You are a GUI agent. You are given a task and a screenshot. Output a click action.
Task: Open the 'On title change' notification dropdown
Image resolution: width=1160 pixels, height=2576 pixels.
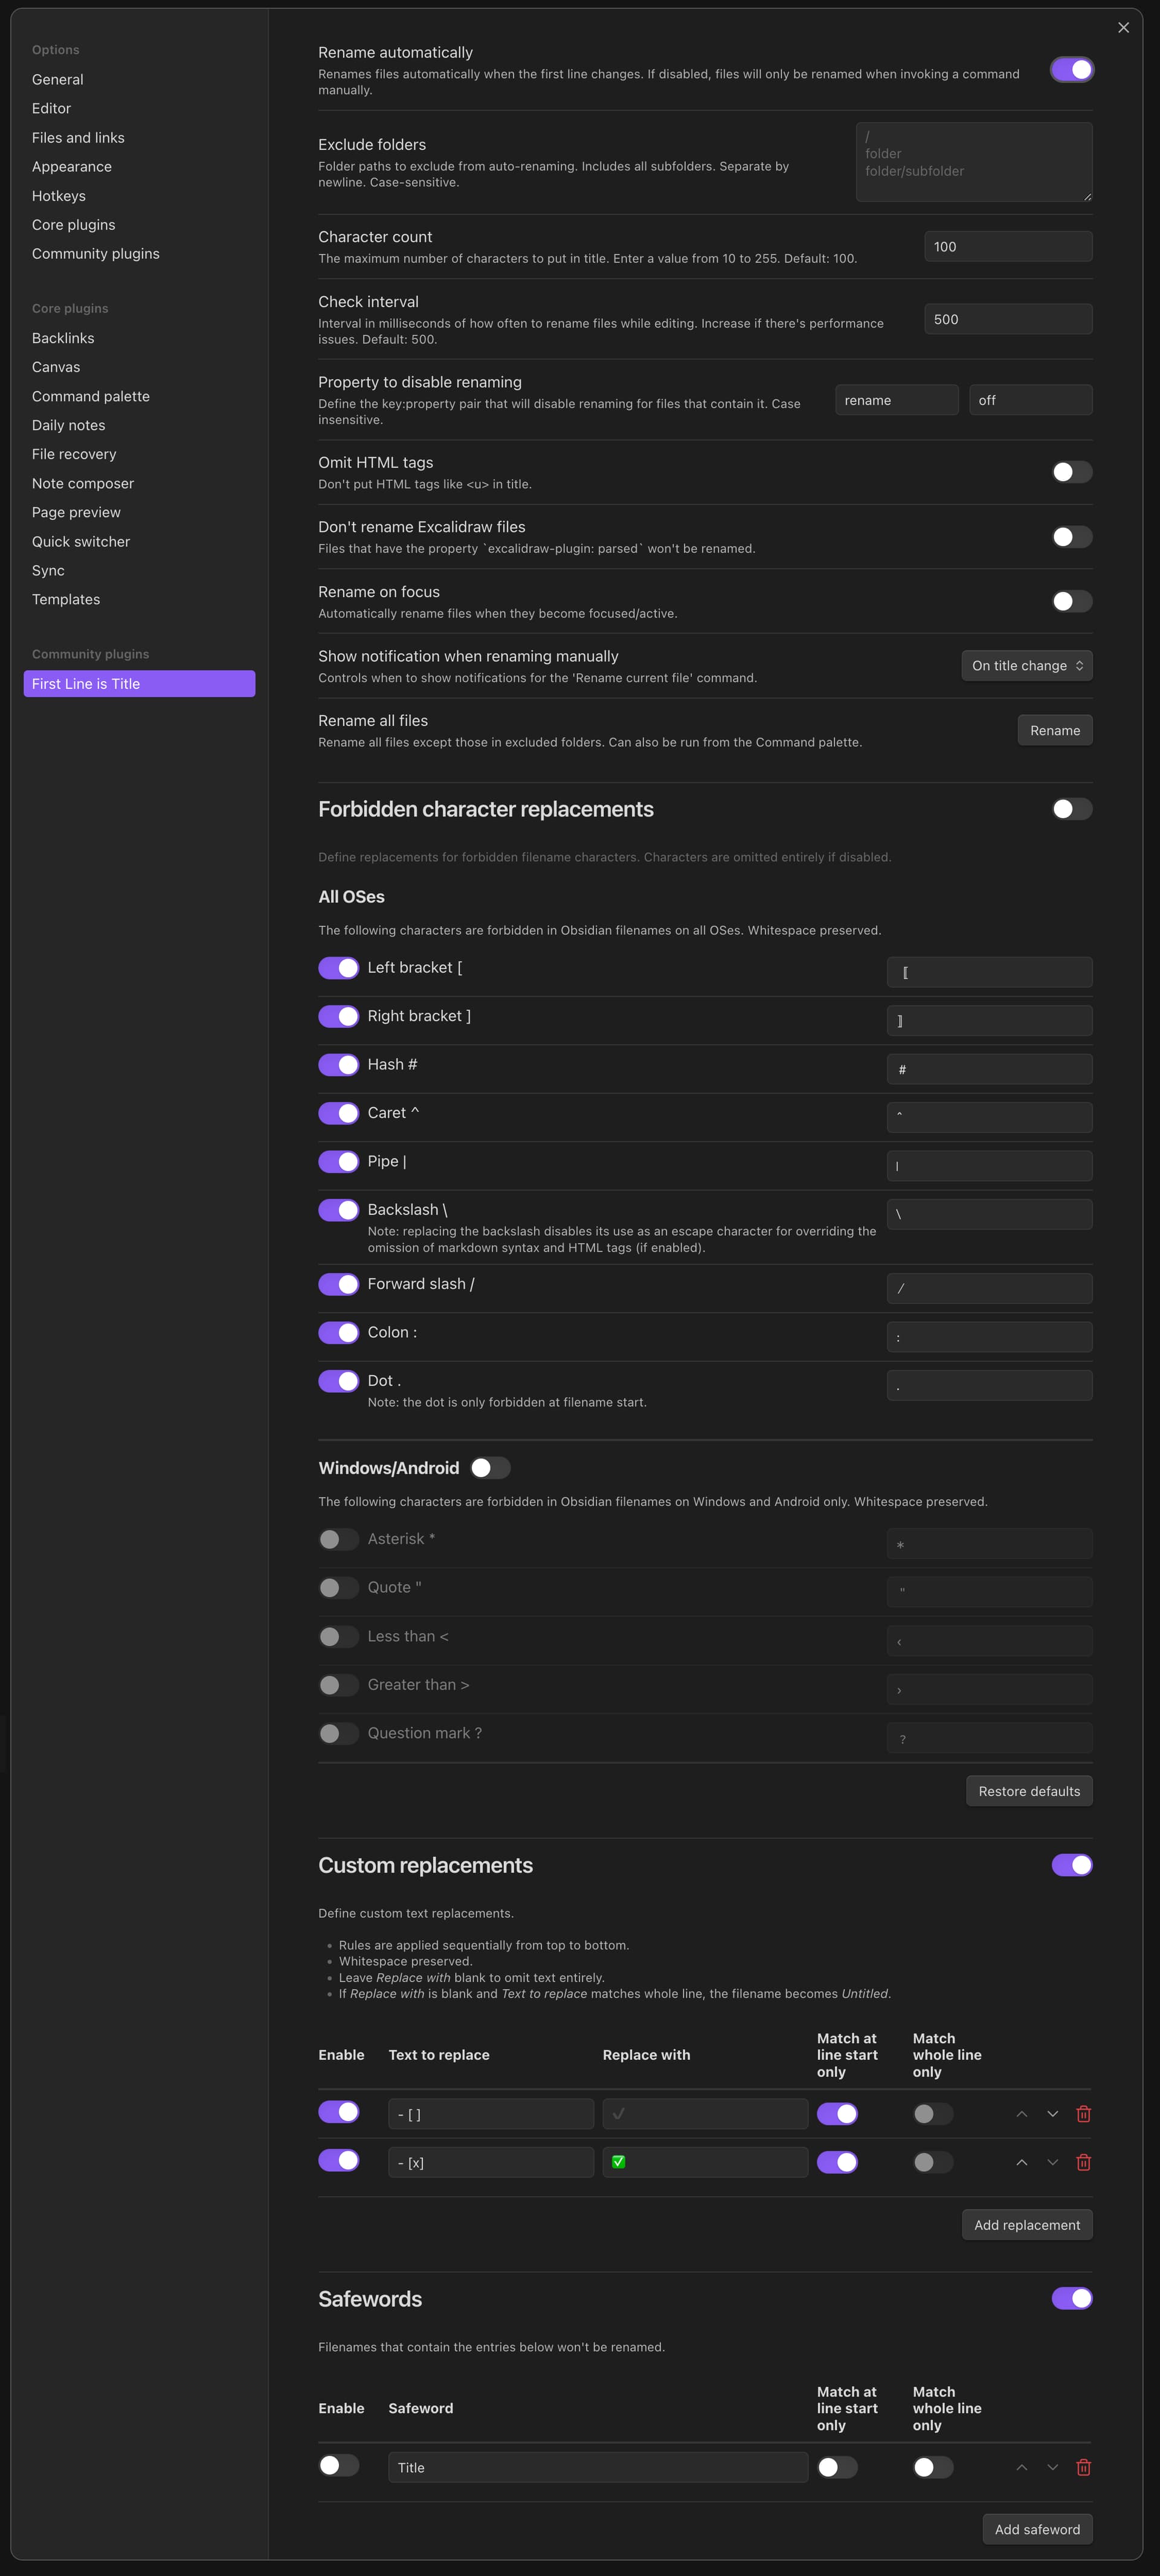coord(1027,666)
